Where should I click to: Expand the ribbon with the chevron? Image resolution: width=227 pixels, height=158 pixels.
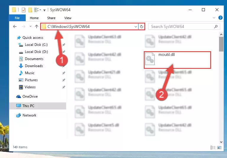click(x=214, y=18)
